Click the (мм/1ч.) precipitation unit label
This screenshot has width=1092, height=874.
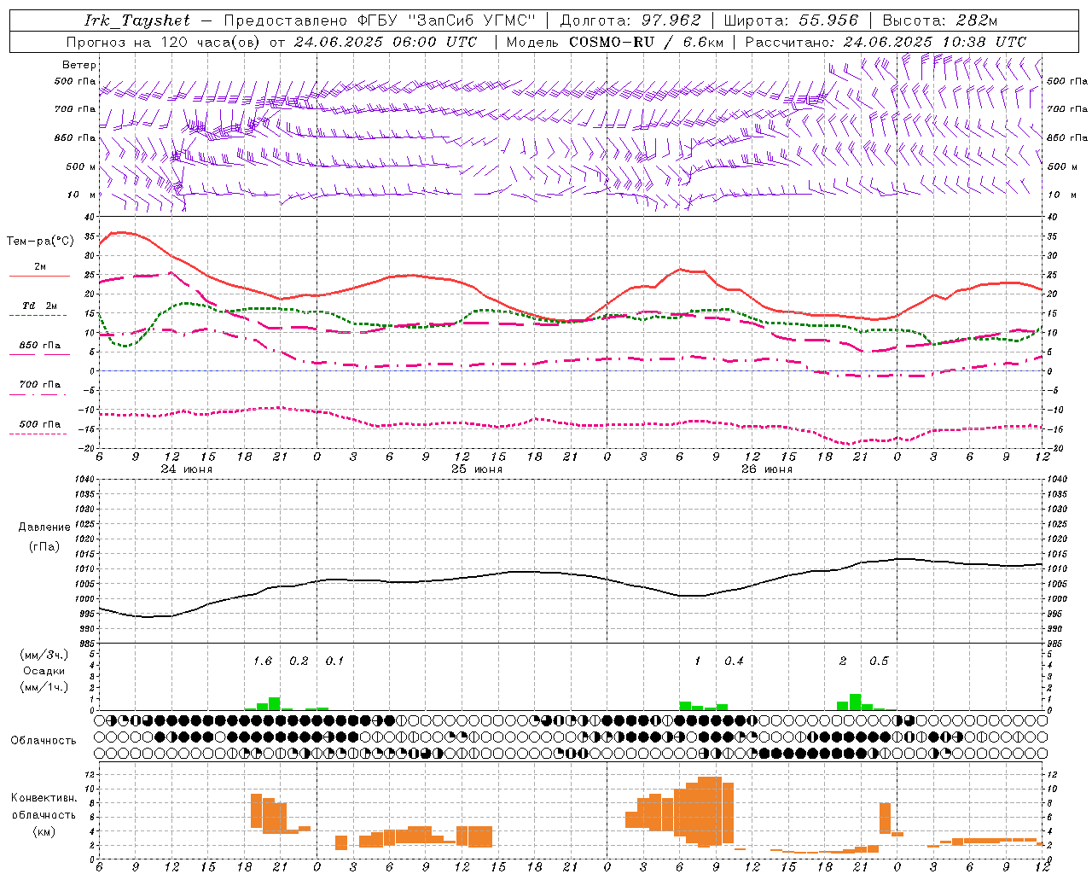(44, 687)
